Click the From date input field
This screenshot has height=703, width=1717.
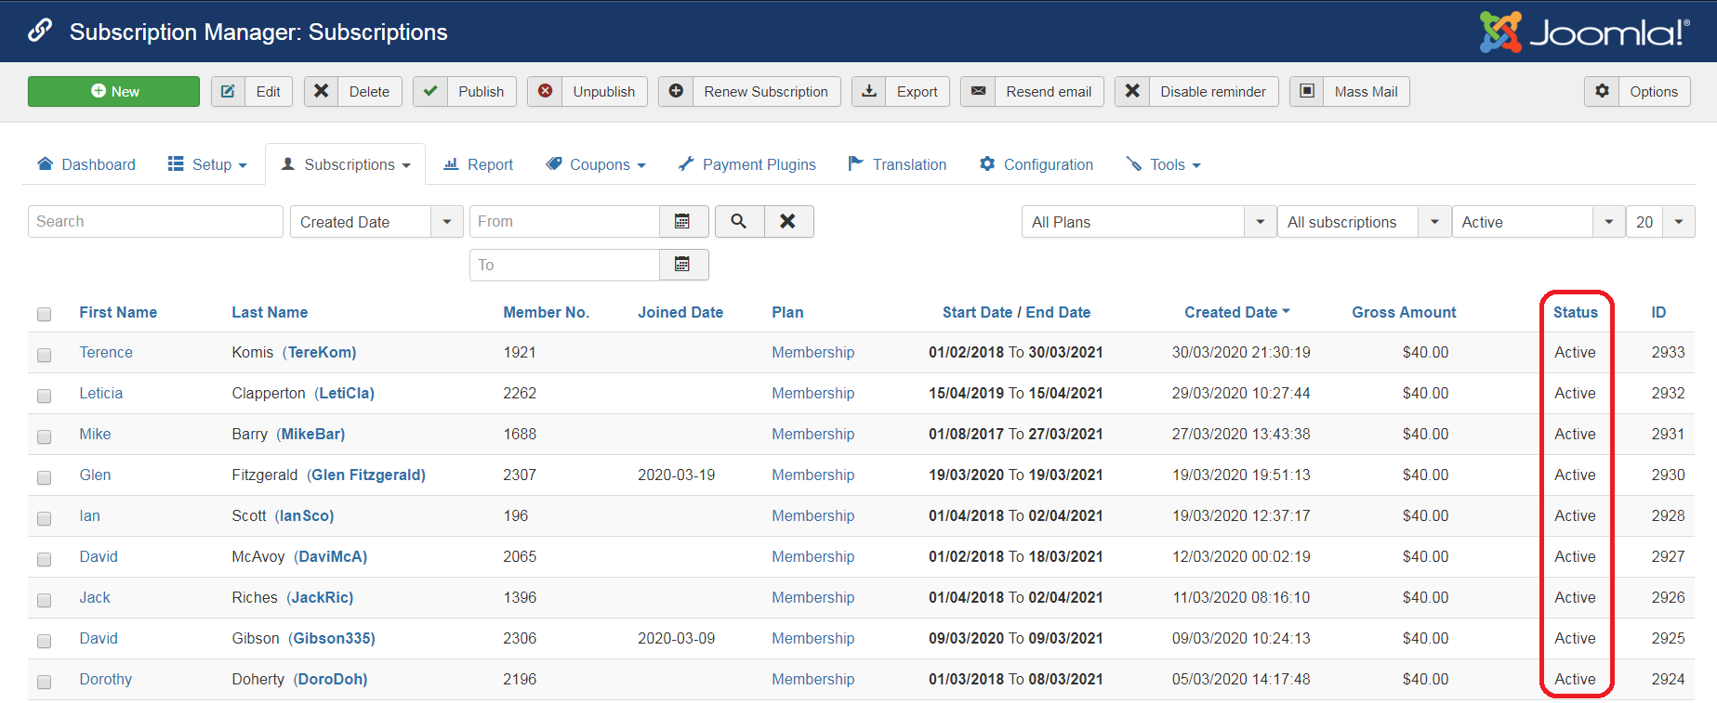coord(564,221)
